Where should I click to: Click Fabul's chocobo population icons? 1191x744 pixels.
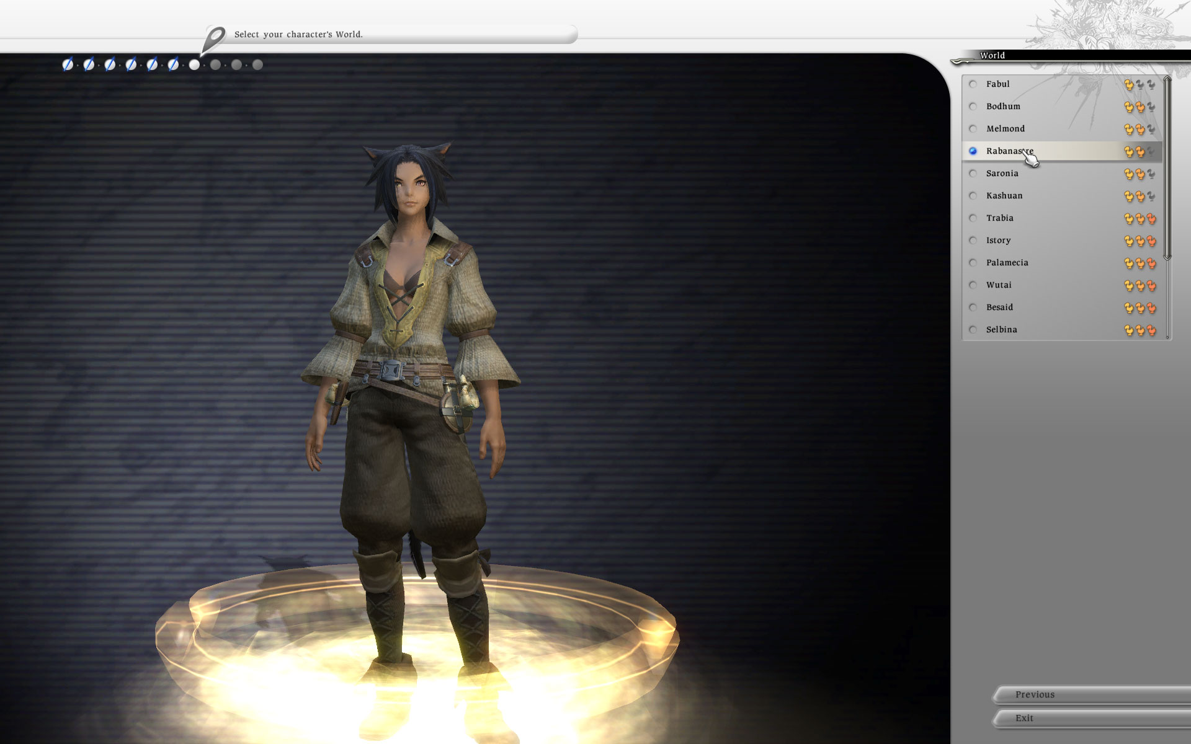point(1140,85)
